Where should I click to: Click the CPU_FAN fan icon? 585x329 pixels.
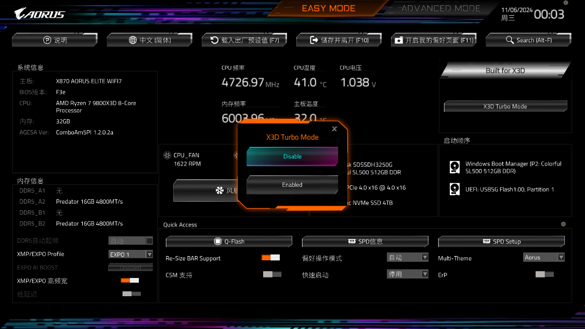tap(167, 155)
